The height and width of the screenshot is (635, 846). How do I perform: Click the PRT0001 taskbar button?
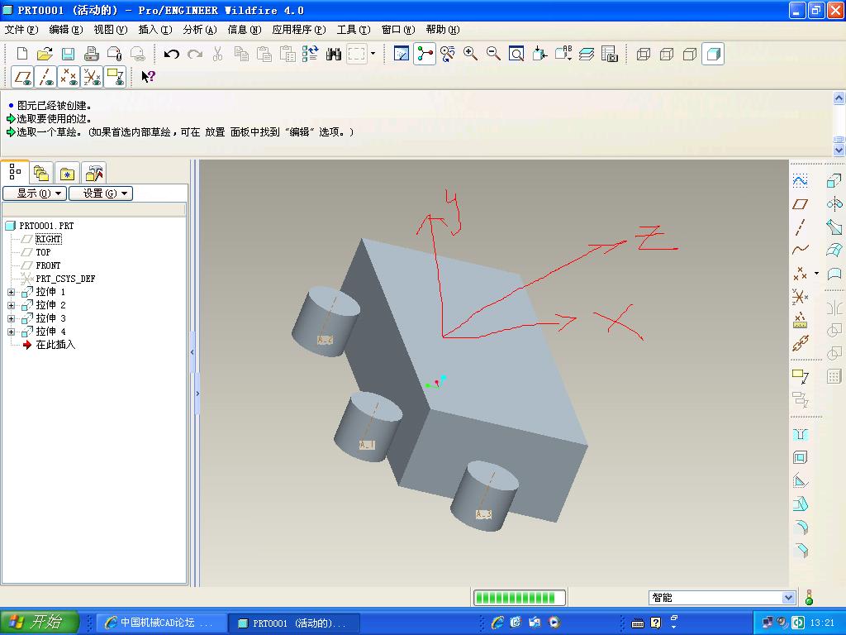(295, 623)
